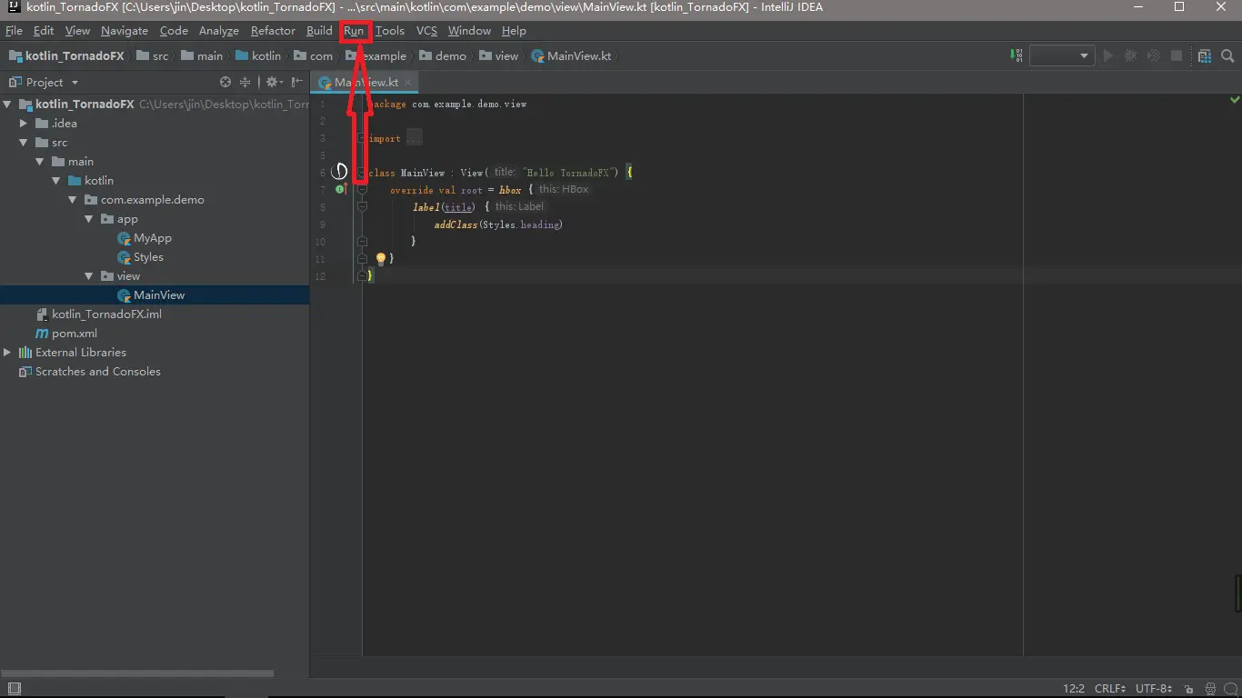Click the demo breadcrumb in navigation bar
Viewport: 1242px width, 698px height.
coord(443,55)
